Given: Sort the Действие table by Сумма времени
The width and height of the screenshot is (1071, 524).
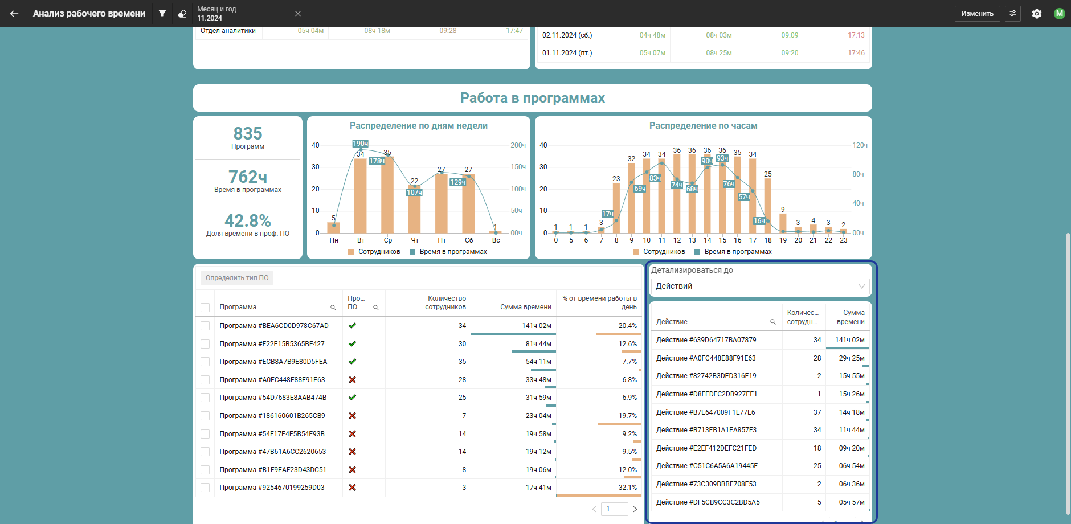Looking at the screenshot, I should point(851,317).
